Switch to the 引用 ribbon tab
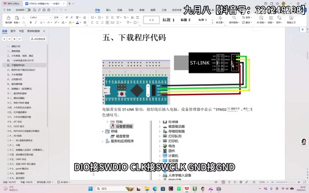 [x=131, y=10]
